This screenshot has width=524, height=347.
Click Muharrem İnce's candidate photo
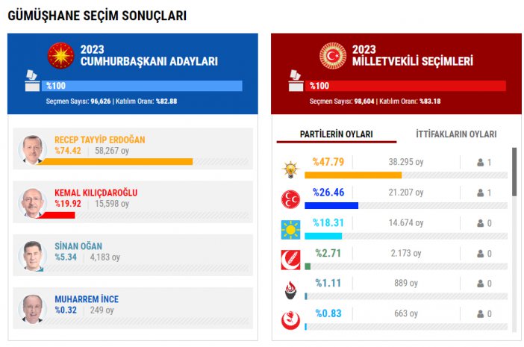pyautogui.click(x=33, y=308)
